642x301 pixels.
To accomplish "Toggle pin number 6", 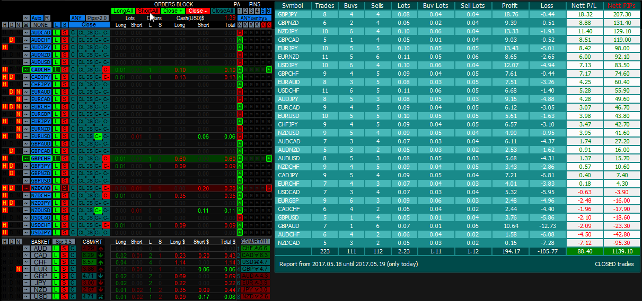I will [269, 11].
